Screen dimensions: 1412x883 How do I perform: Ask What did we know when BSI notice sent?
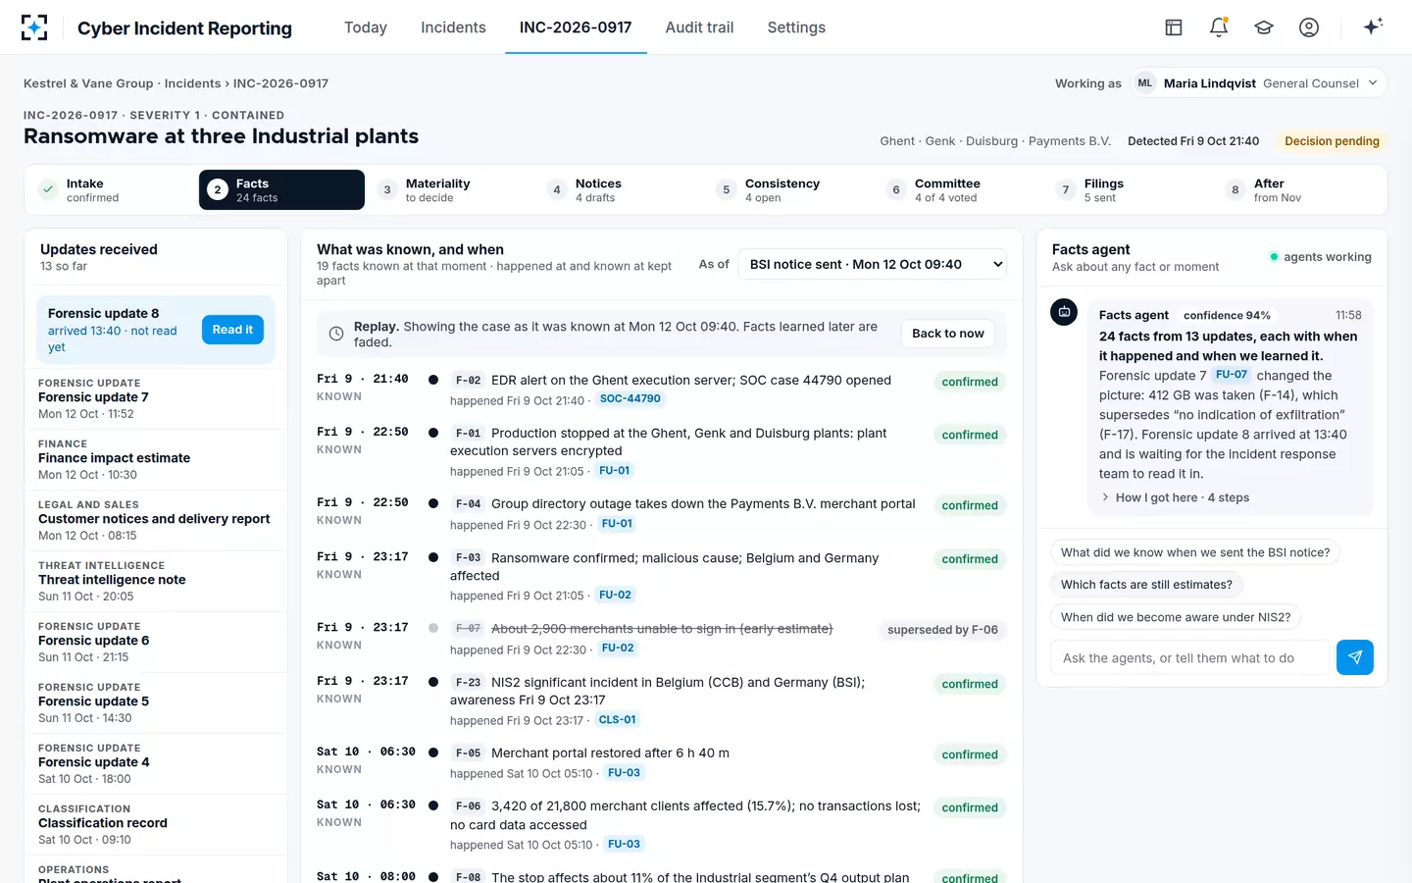[1195, 552]
